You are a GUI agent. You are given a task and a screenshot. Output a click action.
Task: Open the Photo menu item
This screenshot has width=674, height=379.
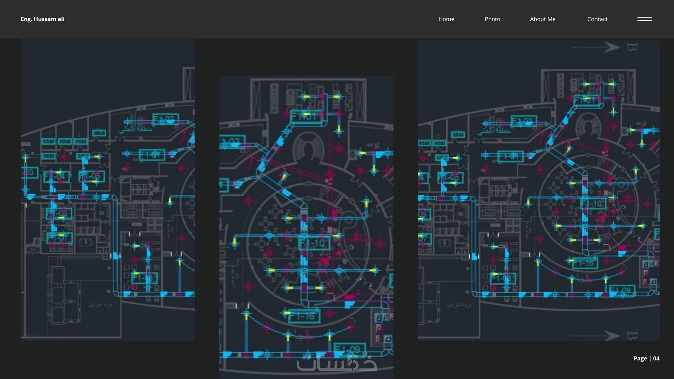(492, 19)
